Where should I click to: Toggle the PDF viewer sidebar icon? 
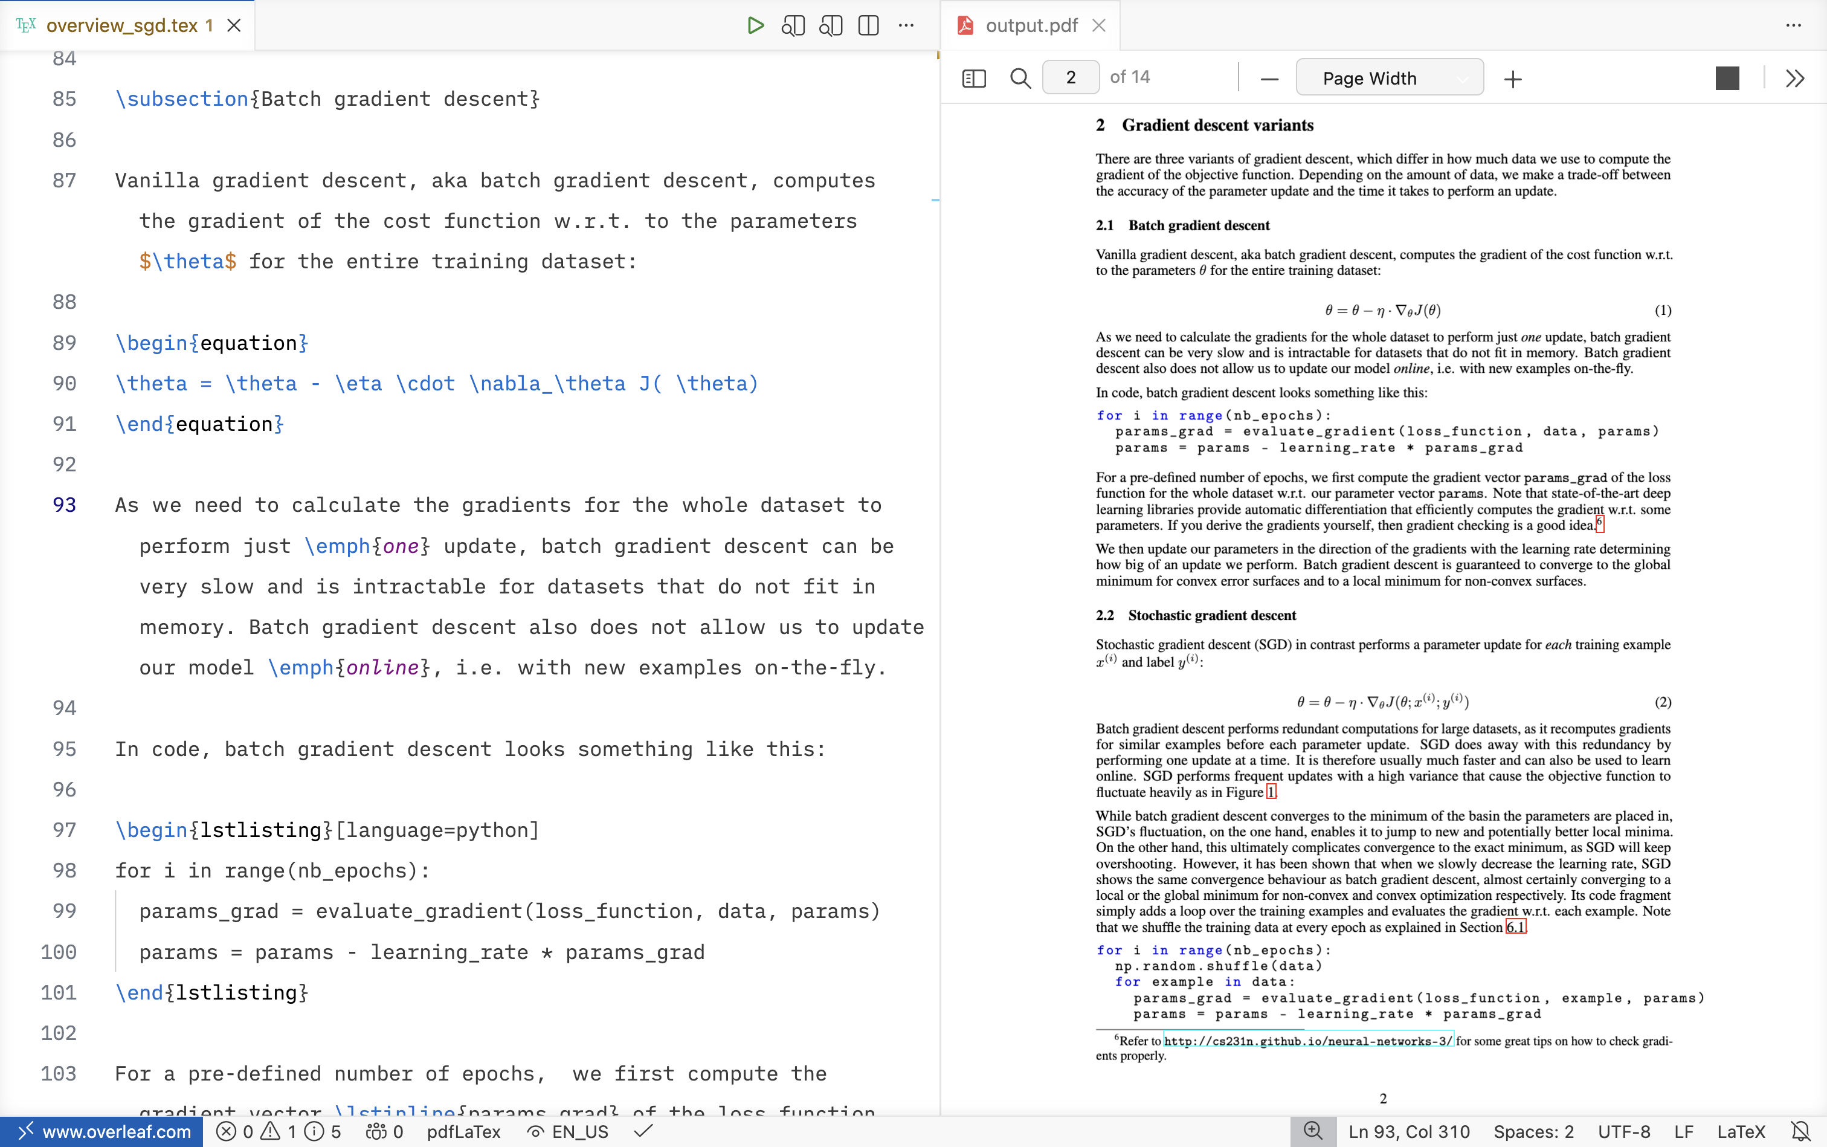974,78
